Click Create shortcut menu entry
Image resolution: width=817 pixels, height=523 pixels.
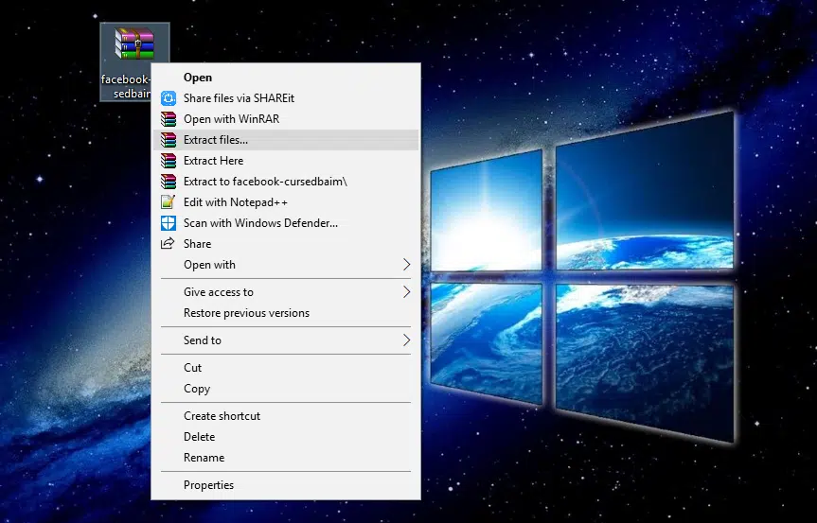222,416
